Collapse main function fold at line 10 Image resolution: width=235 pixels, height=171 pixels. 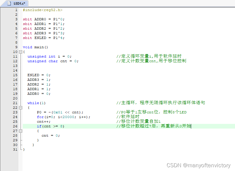point(20,52)
